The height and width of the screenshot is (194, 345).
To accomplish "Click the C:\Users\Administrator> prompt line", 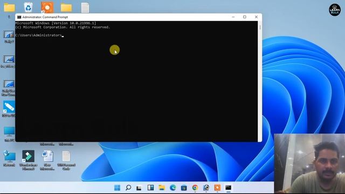I will tap(38, 35).
